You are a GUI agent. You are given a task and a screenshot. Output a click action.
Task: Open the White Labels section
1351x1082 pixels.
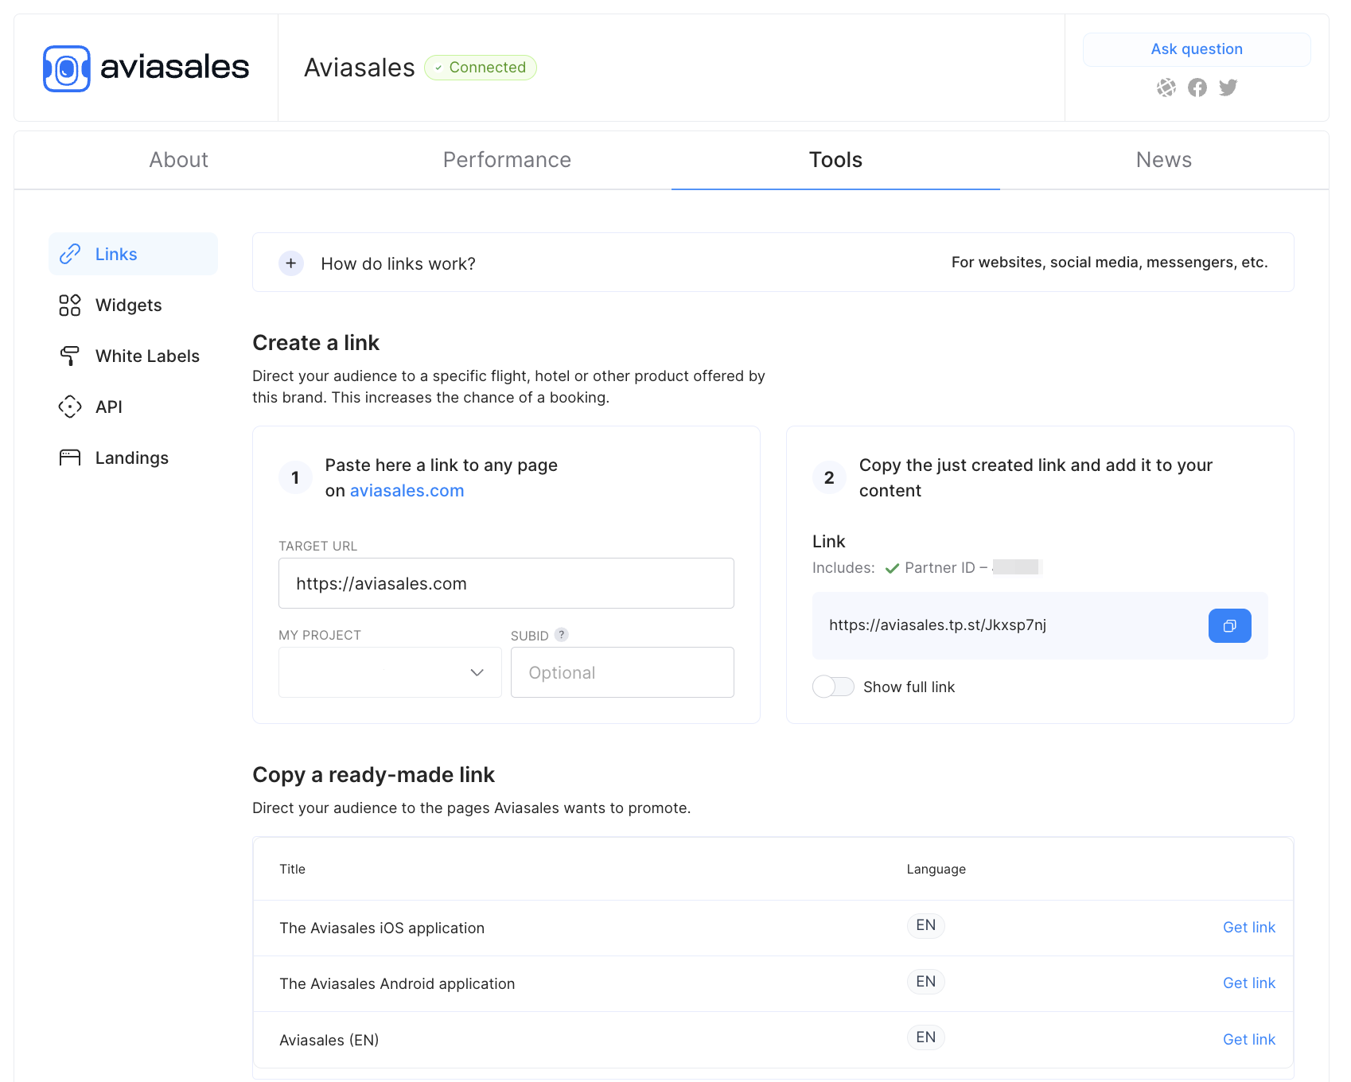133,356
